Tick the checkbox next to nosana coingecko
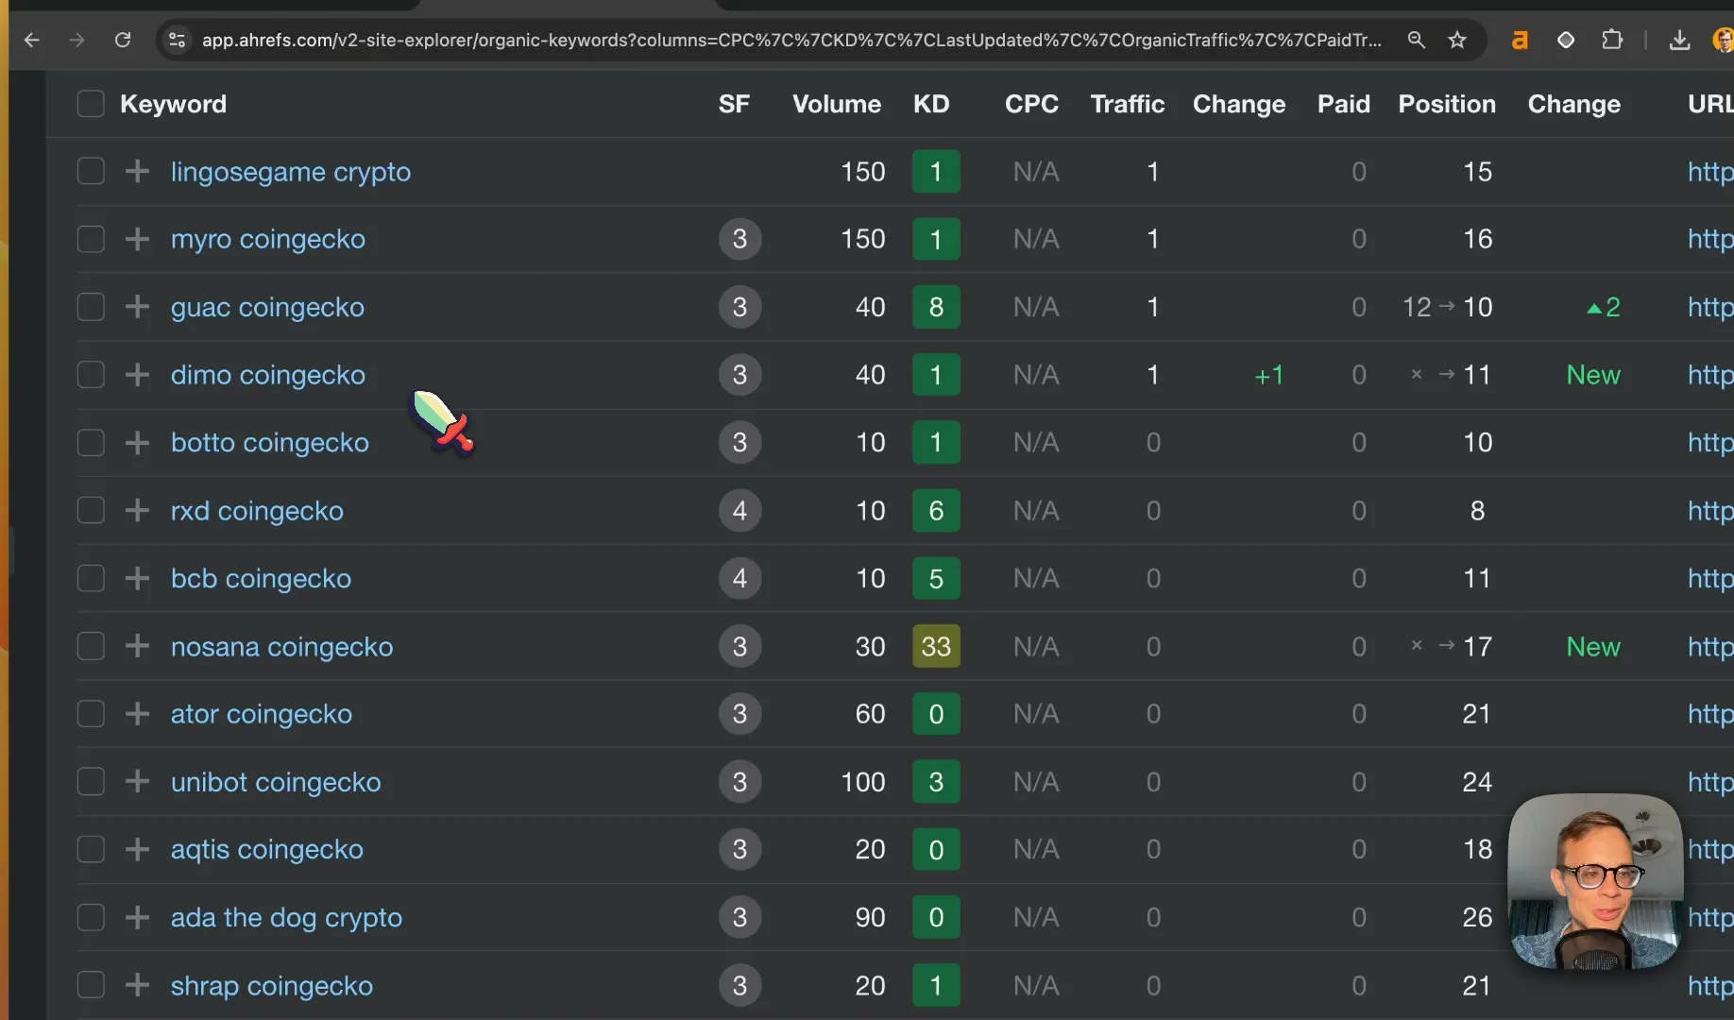The height and width of the screenshot is (1020, 1734). point(91,647)
